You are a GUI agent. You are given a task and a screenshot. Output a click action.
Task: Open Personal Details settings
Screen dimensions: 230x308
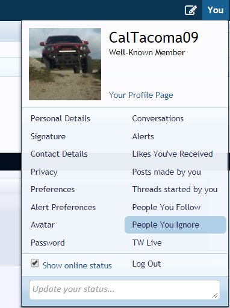[60, 118]
